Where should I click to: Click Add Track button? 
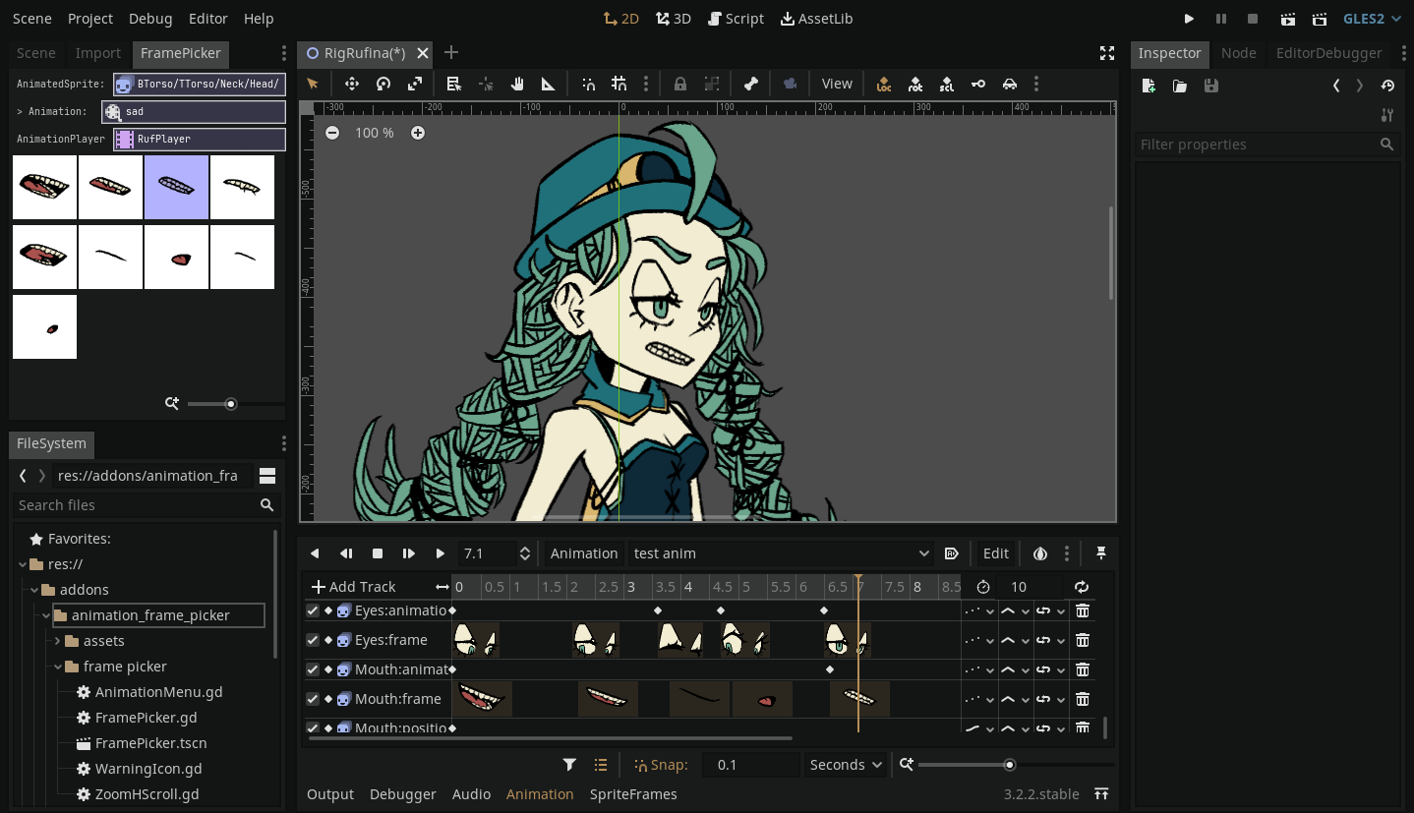[353, 587]
